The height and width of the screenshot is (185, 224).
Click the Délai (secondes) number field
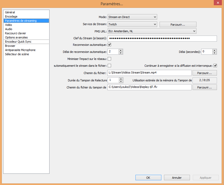207,52
